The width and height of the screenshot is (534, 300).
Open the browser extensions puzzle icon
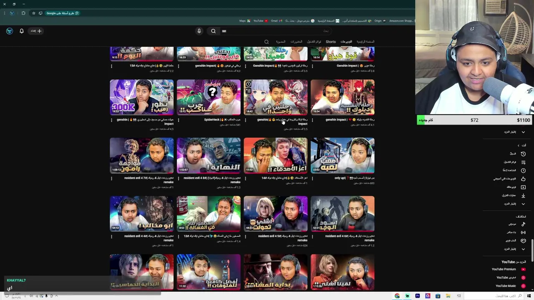23,13
